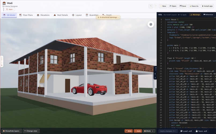Click the 'units meters per_unit 100' line

coord(180,25)
